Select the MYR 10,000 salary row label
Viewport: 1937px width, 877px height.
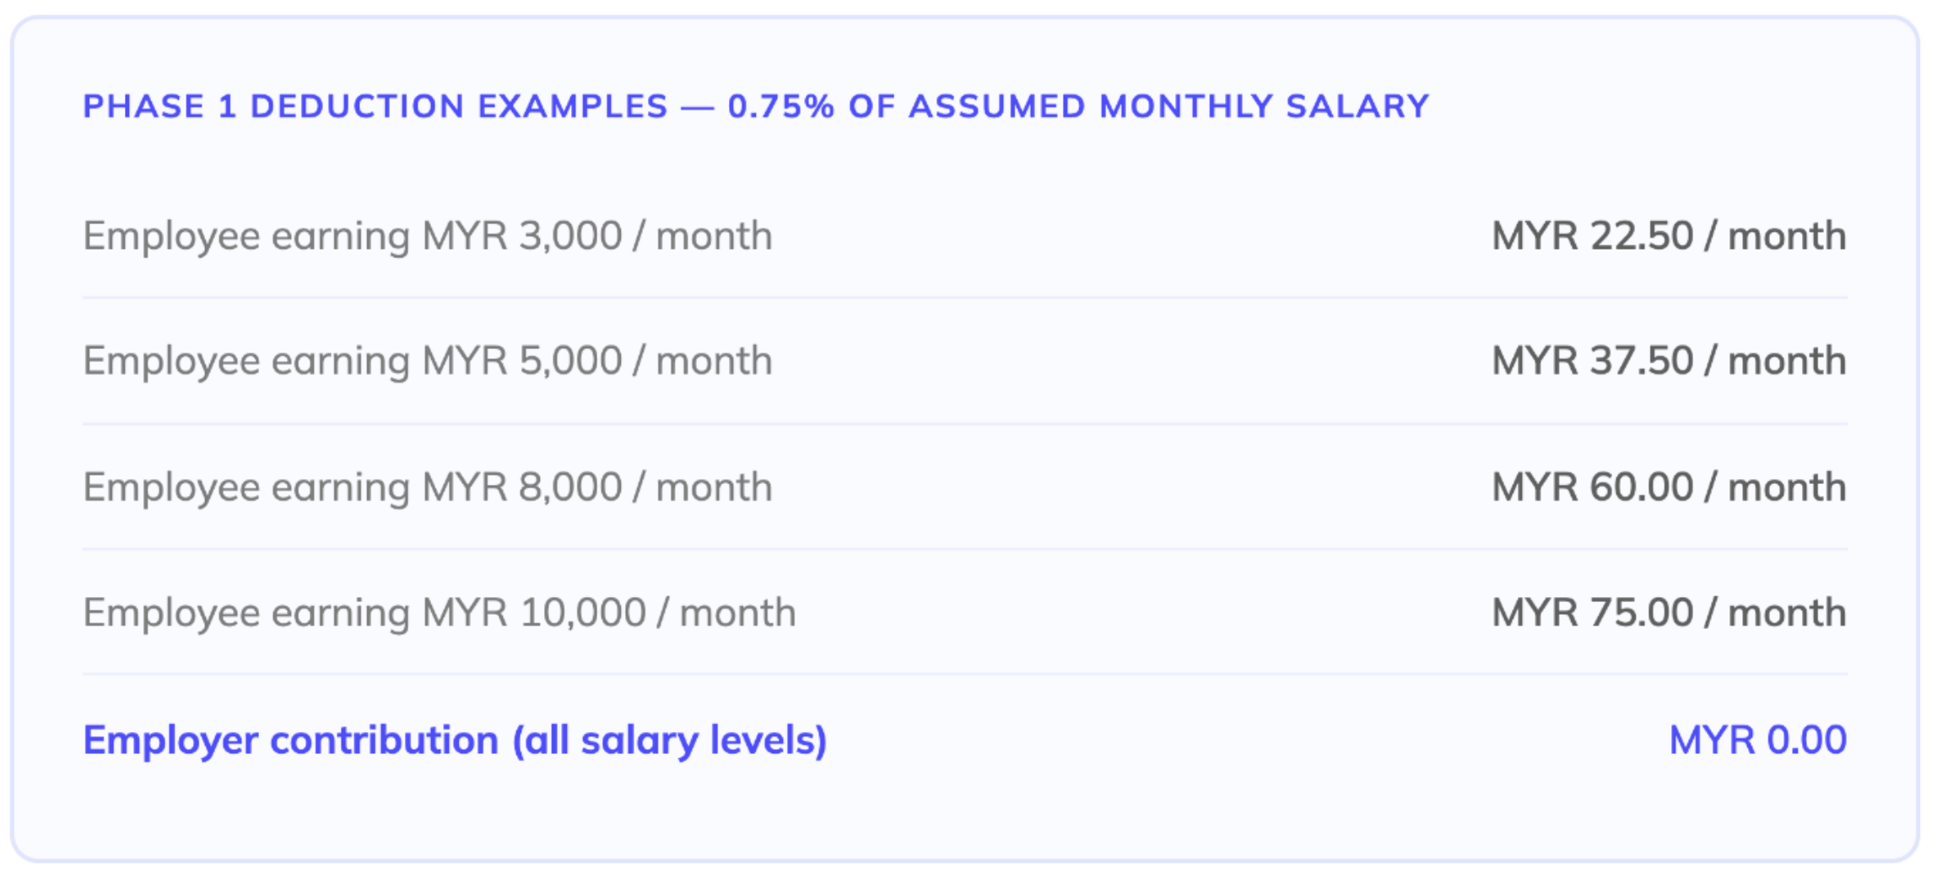tap(440, 613)
